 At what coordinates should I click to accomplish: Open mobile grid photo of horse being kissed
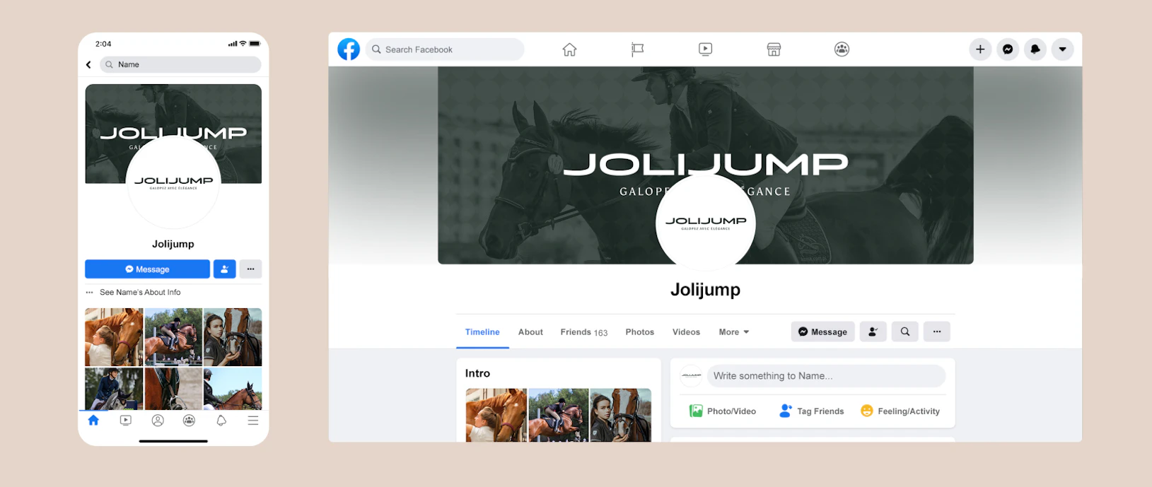click(x=114, y=337)
